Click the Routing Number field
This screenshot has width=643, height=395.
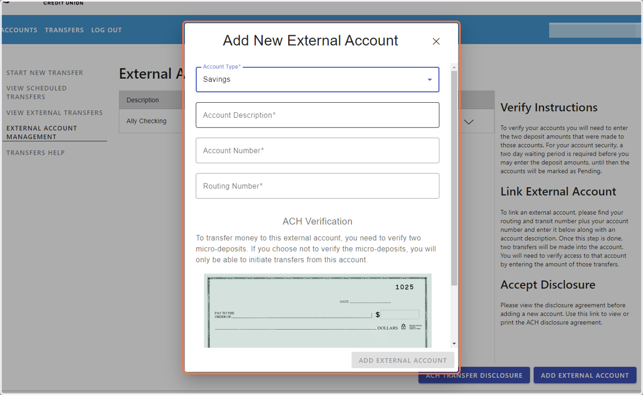(x=317, y=186)
